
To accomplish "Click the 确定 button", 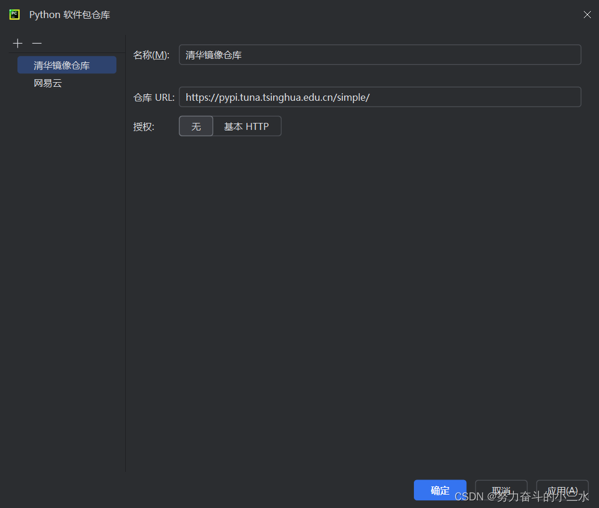I will 439,490.
